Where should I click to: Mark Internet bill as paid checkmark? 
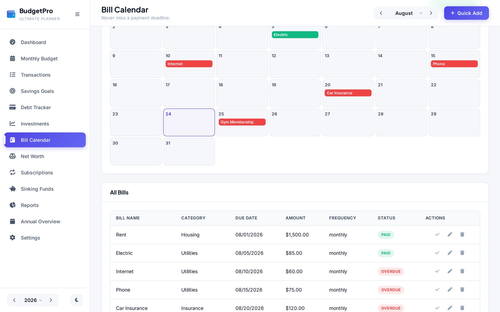pos(437,271)
